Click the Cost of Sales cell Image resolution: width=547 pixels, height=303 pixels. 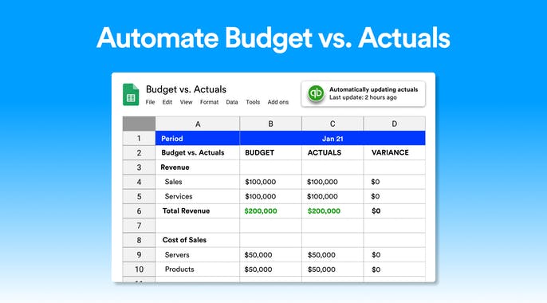click(198, 240)
